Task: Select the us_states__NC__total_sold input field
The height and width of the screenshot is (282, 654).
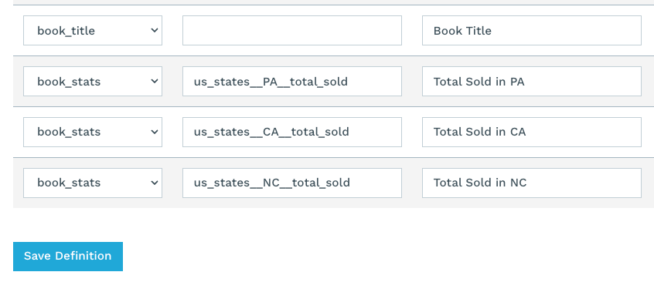Action: click(x=292, y=183)
